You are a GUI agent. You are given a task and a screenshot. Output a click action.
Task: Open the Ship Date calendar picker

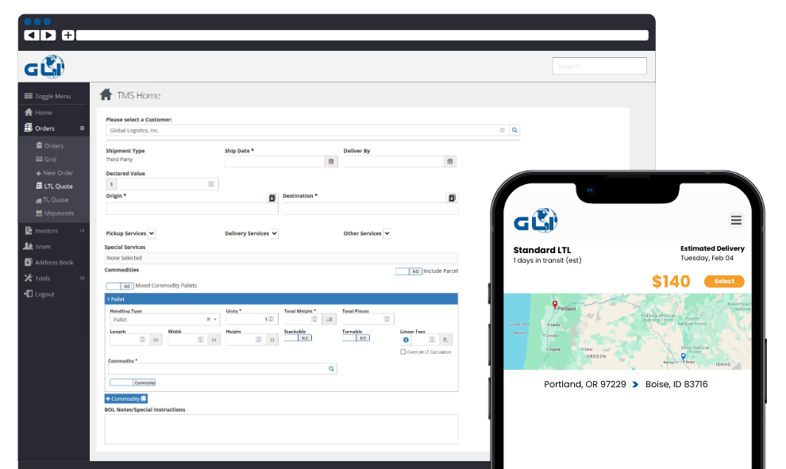click(331, 161)
